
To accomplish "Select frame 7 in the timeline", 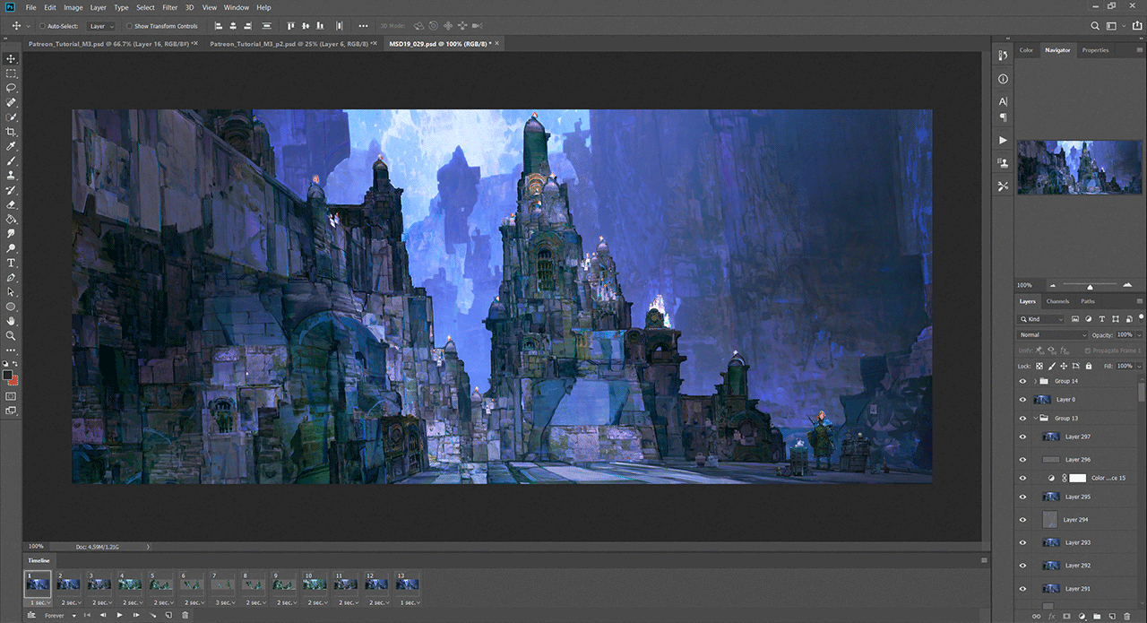I will pos(220,584).
